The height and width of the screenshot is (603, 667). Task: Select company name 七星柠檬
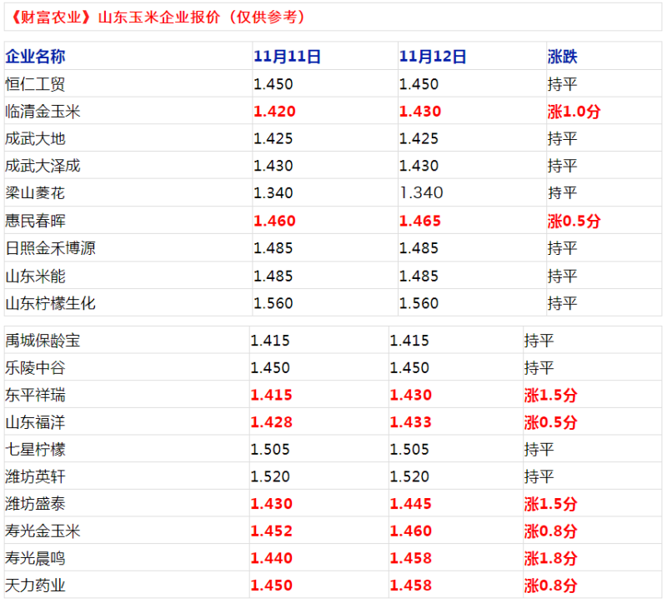click(35, 449)
